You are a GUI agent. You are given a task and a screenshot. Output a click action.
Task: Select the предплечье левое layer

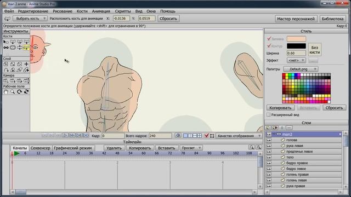point(304,152)
